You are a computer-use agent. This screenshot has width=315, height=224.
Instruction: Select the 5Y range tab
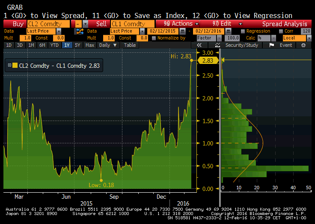pyautogui.click(x=77, y=45)
